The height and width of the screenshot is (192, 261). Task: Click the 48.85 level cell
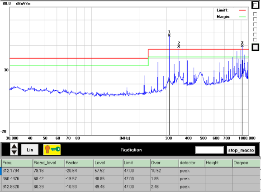coord(109,179)
